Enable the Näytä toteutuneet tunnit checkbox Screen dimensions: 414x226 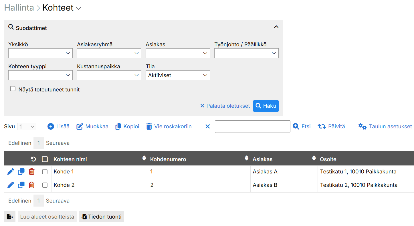[13, 89]
